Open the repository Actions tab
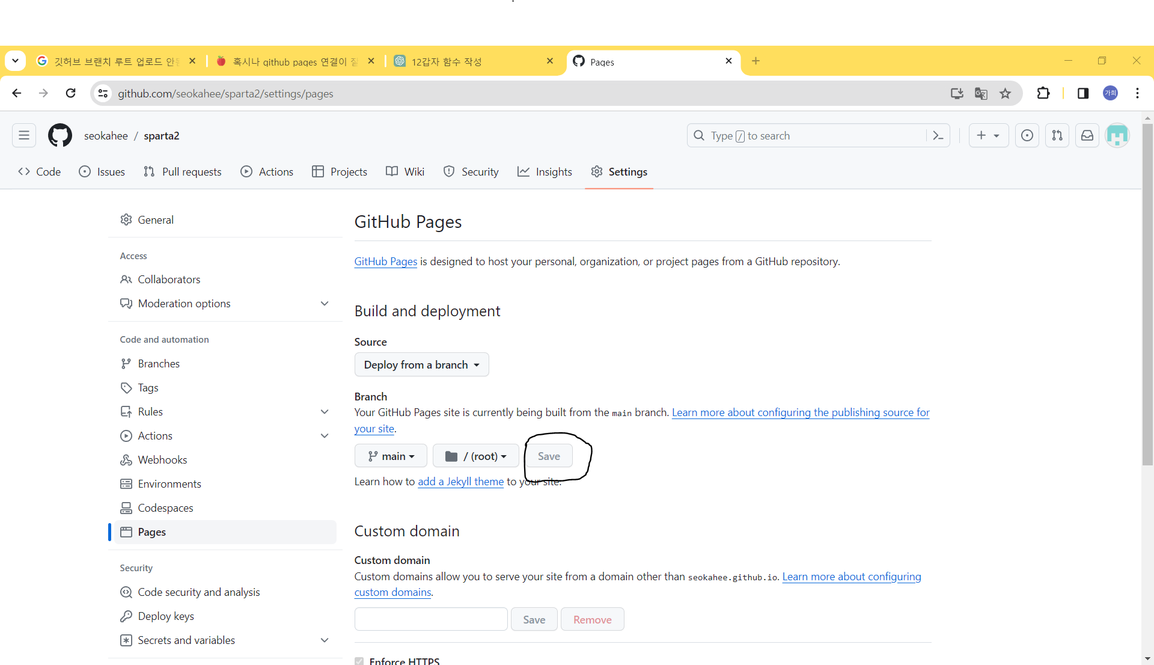 [x=267, y=172]
